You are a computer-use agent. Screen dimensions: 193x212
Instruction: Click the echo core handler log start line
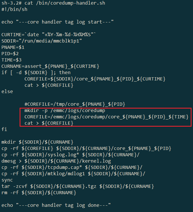coord(57,22)
